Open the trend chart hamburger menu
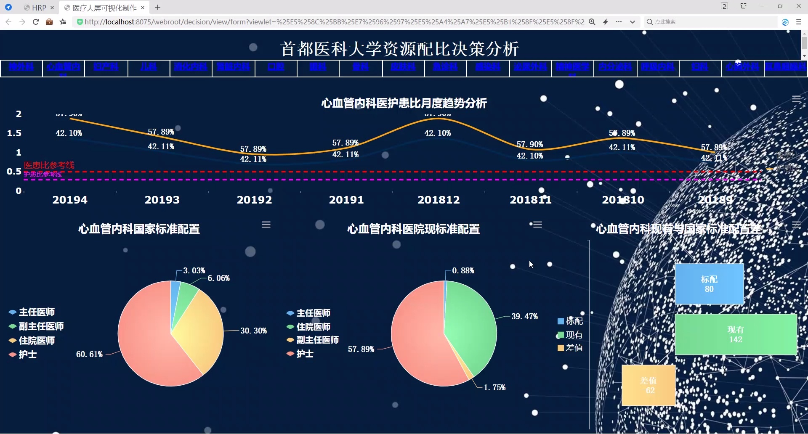808x434 pixels. point(797,99)
